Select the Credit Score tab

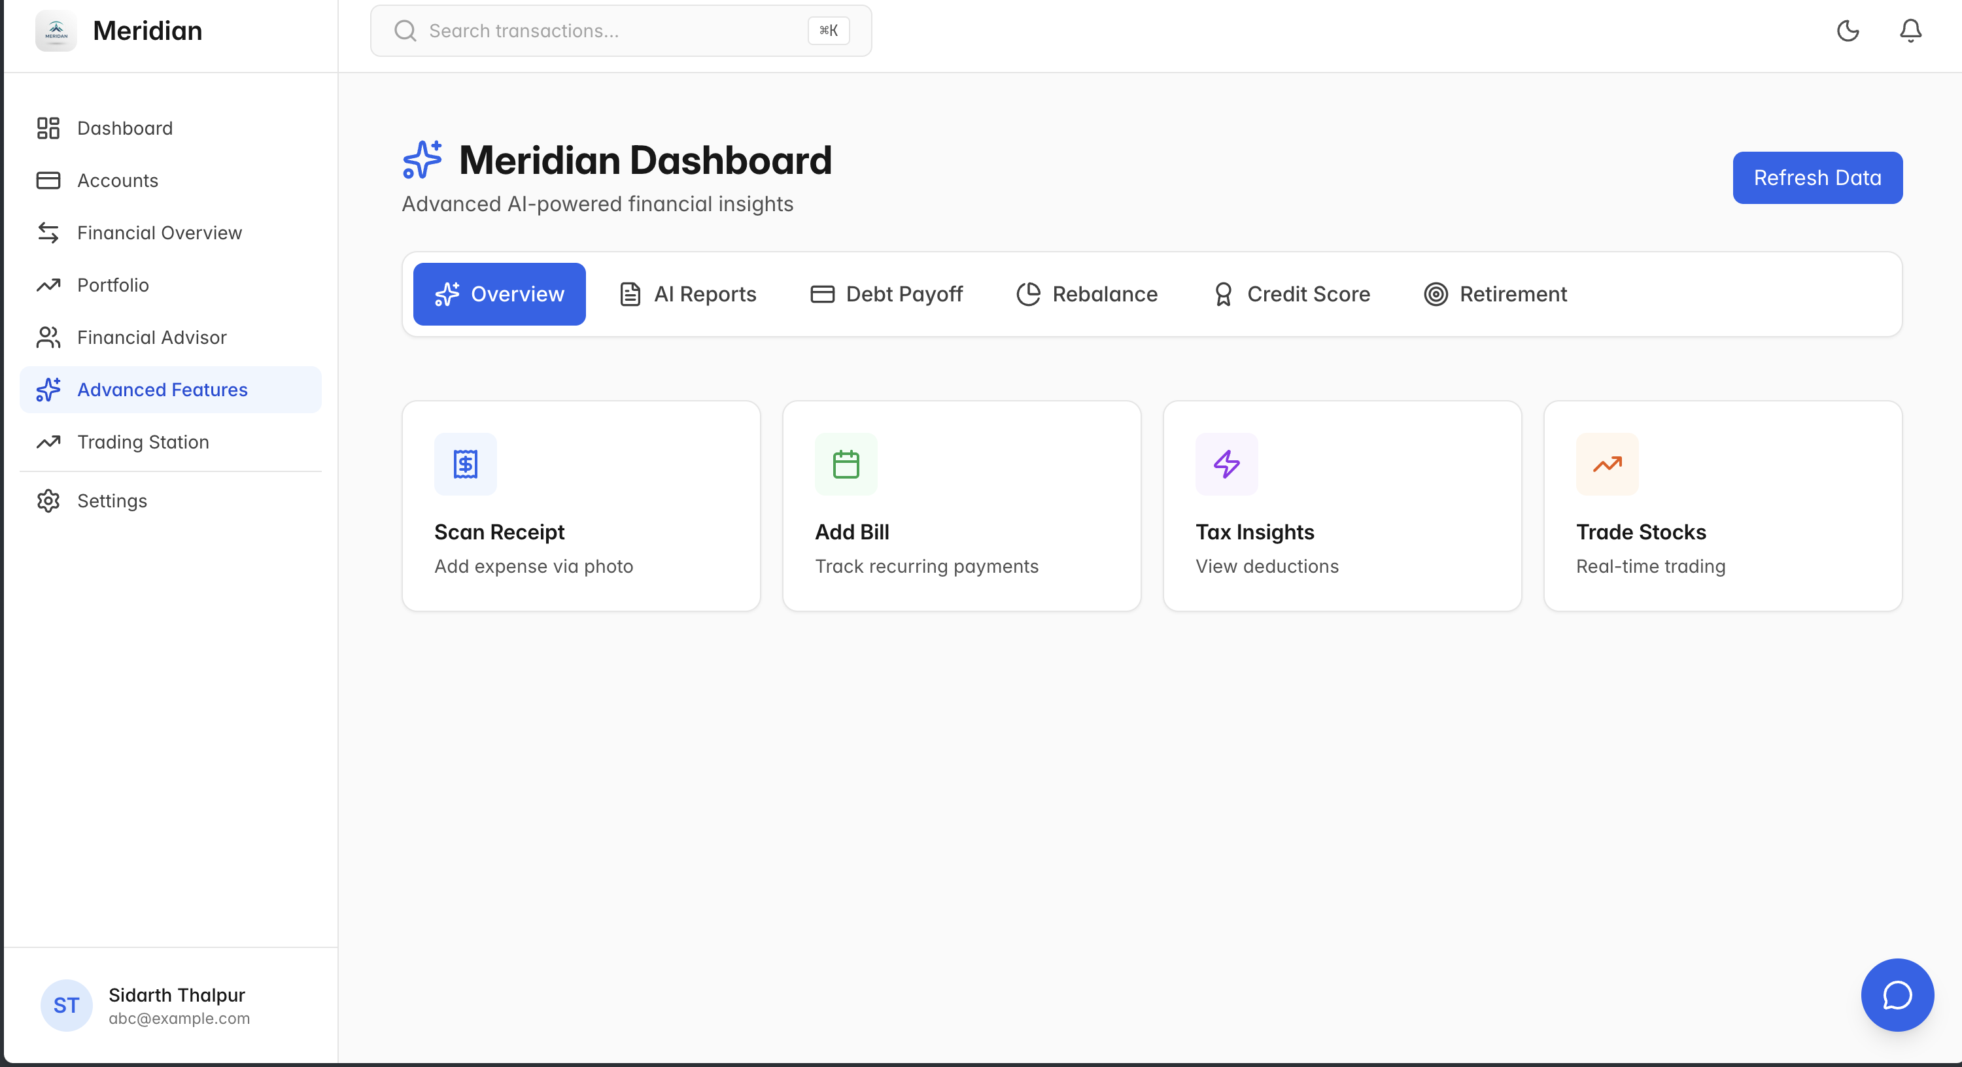pyautogui.click(x=1292, y=294)
